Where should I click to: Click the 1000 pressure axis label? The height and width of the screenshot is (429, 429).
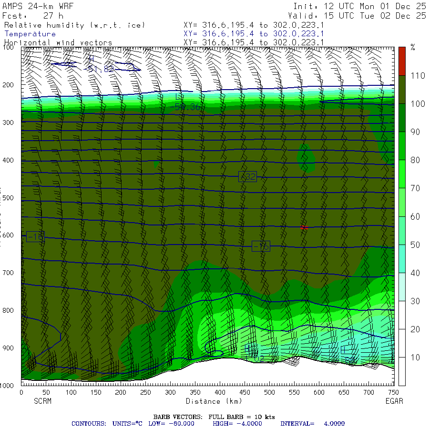[7, 386]
